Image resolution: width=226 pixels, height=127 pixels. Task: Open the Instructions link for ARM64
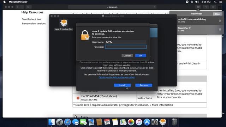point(144,98)
